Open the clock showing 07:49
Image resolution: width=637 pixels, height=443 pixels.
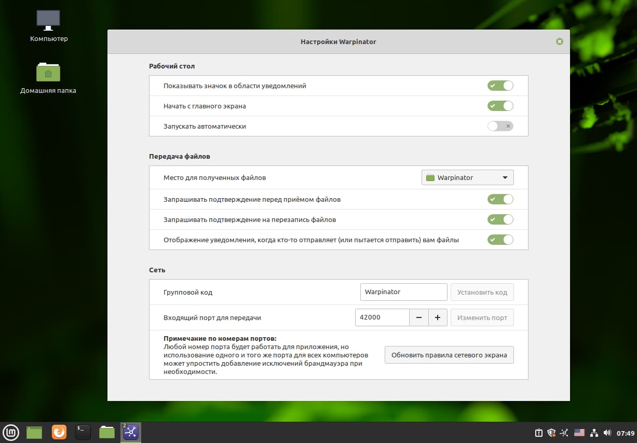tap(626, 433)
